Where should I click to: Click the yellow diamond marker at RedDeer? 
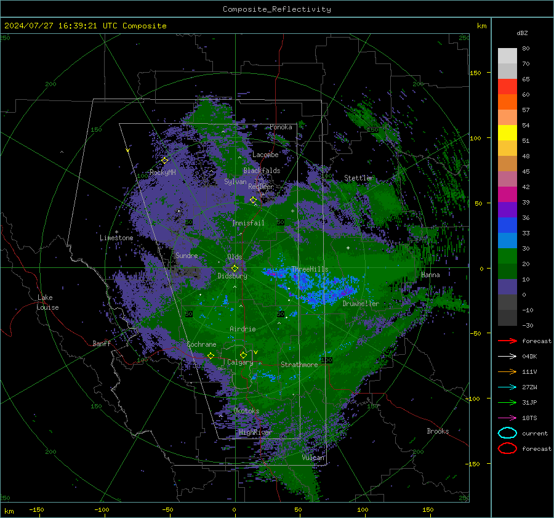coord(253,200)
